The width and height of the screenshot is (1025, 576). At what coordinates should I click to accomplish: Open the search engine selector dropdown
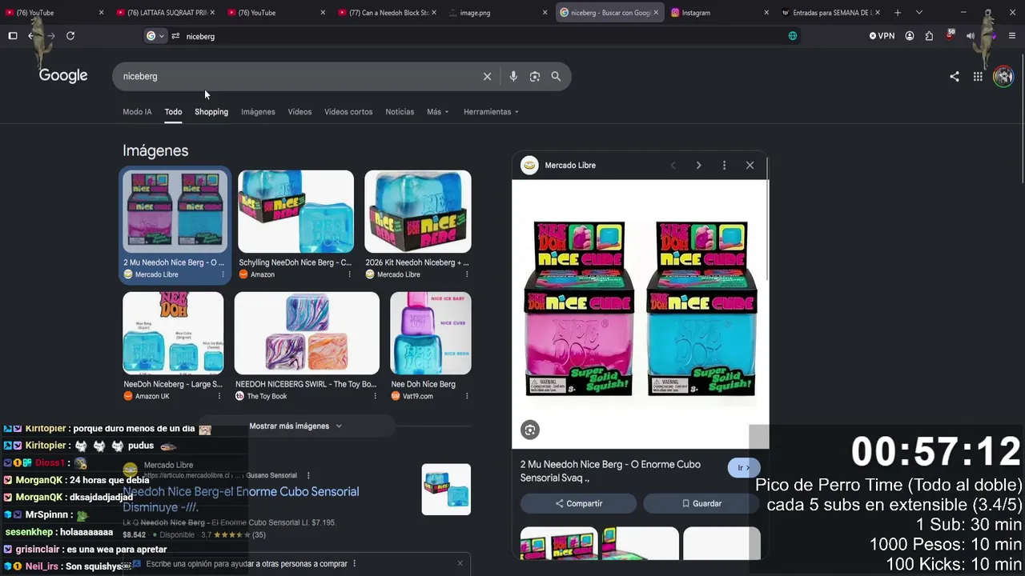(155, 36)
